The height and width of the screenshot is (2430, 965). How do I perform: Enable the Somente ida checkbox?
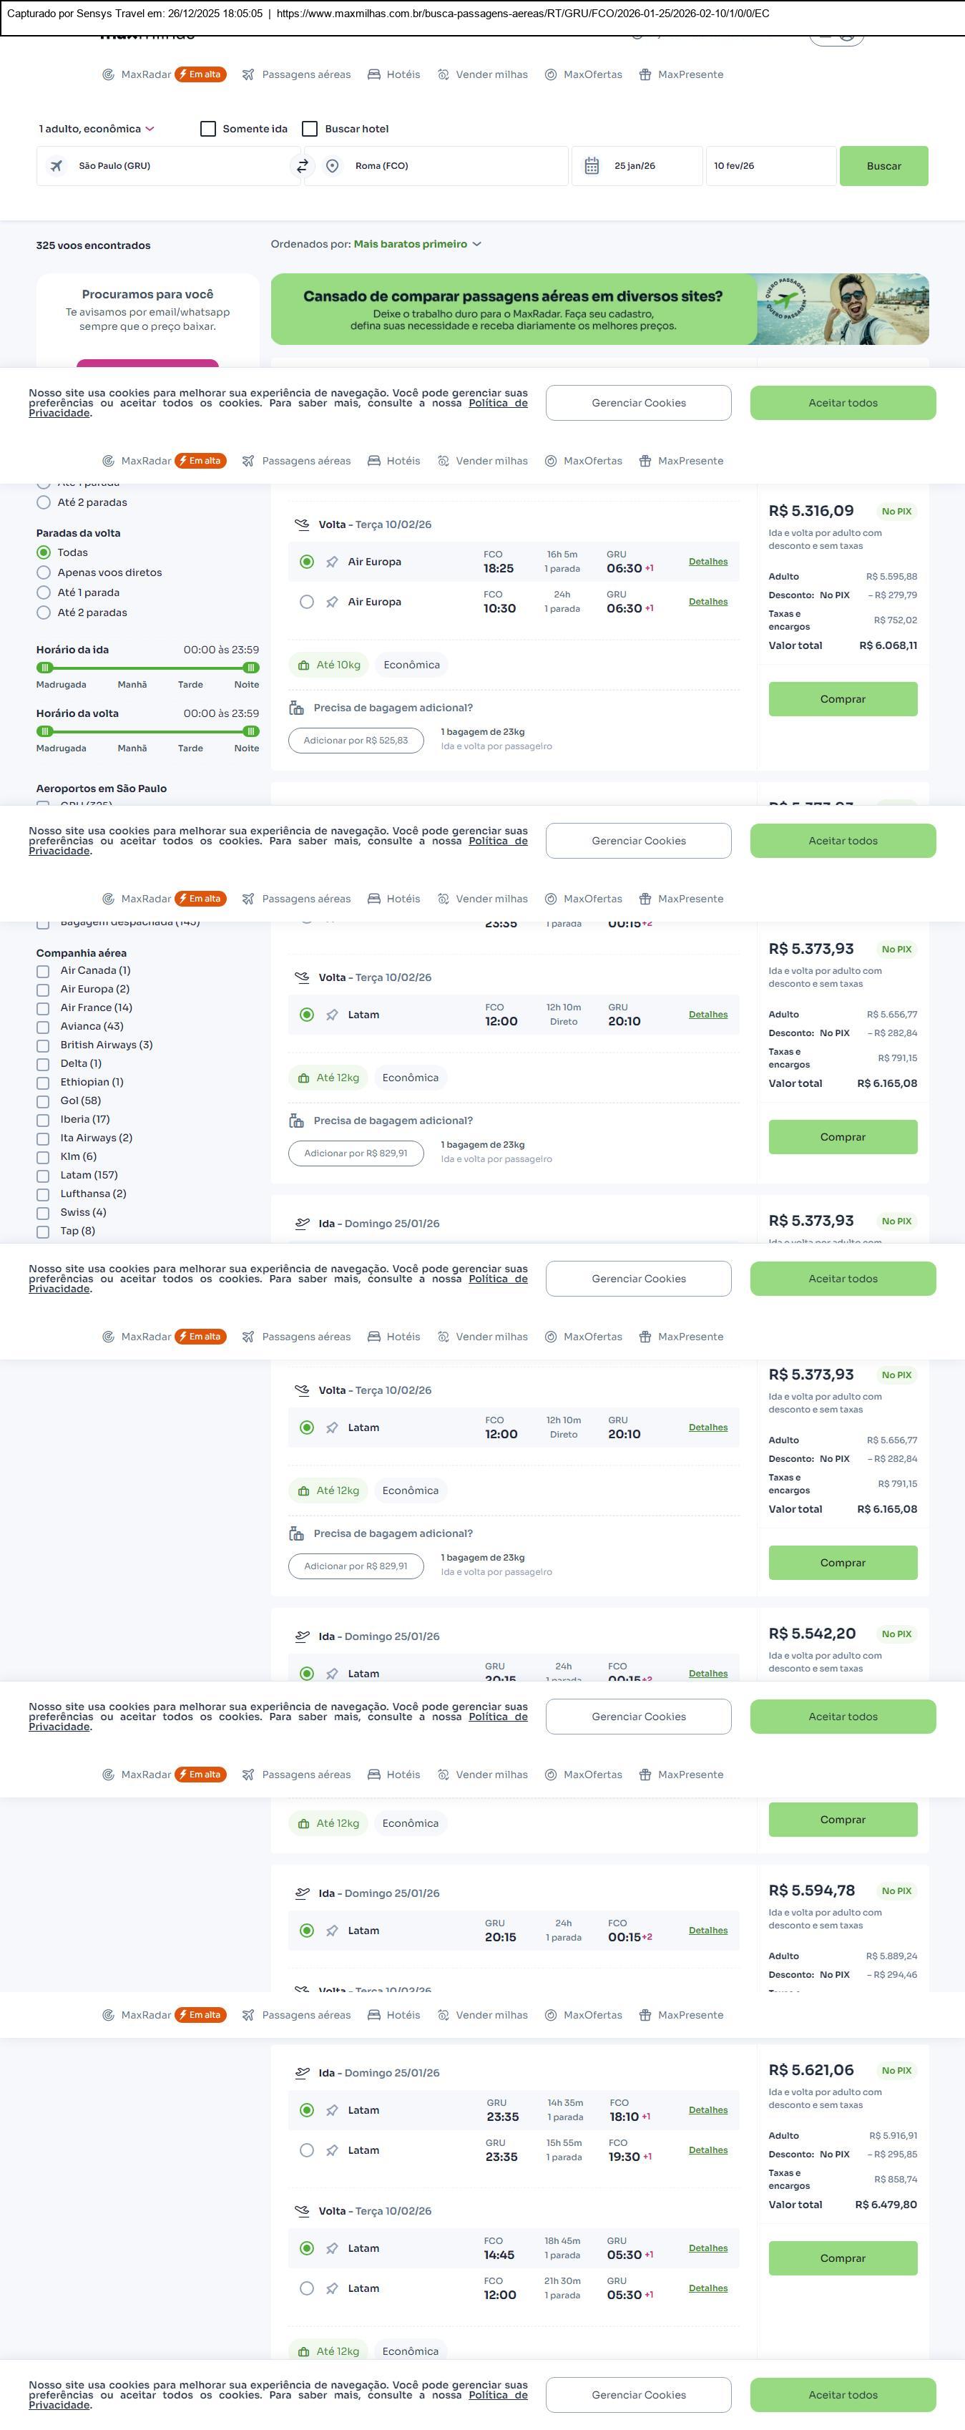click(208, 130)
